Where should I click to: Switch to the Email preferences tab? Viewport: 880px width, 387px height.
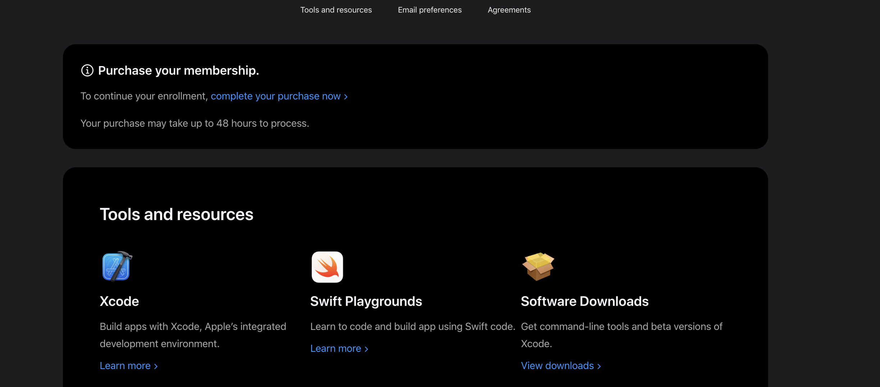point(430,10)
